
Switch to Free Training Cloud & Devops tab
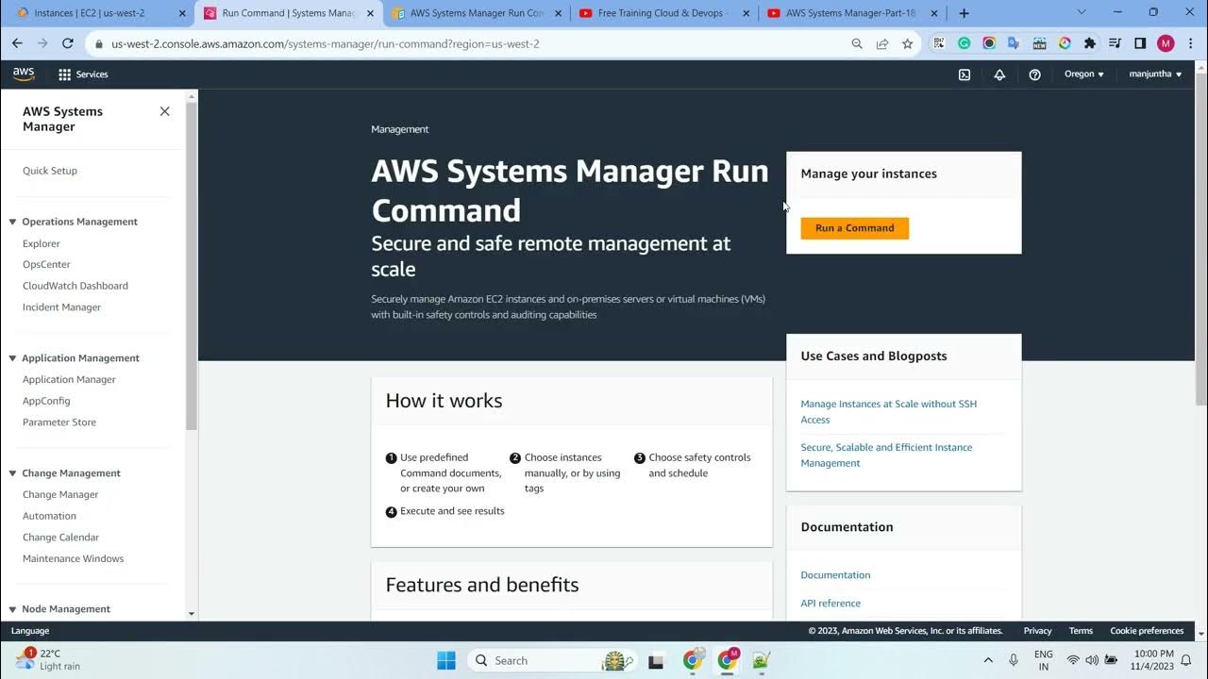tap(664, 13)
